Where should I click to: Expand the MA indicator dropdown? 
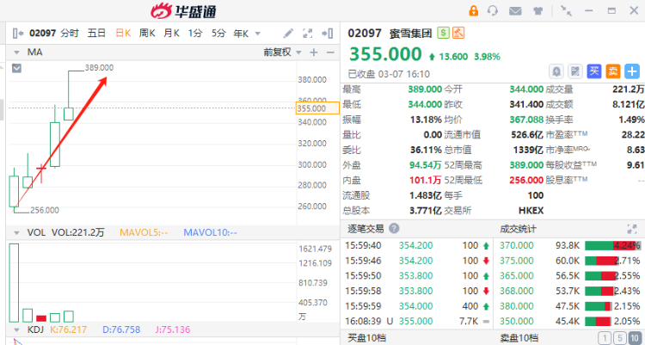17,52
